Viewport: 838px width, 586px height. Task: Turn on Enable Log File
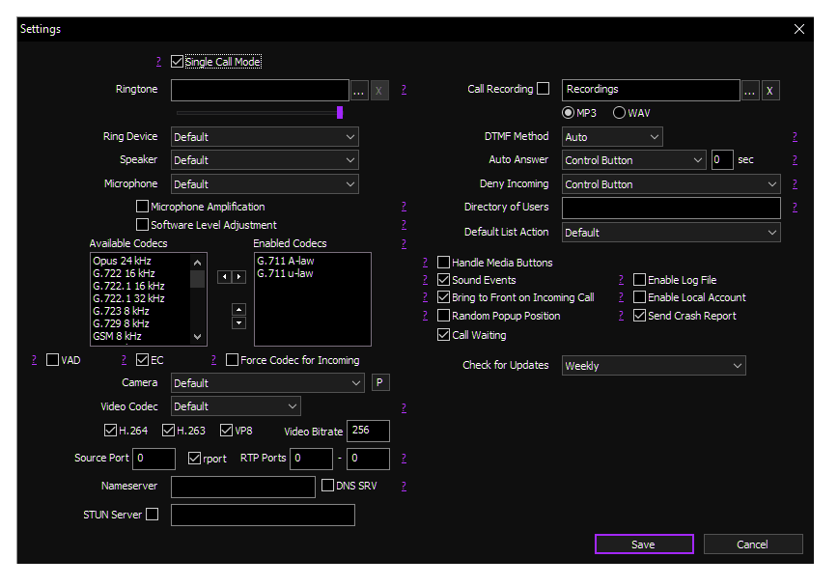639,280
